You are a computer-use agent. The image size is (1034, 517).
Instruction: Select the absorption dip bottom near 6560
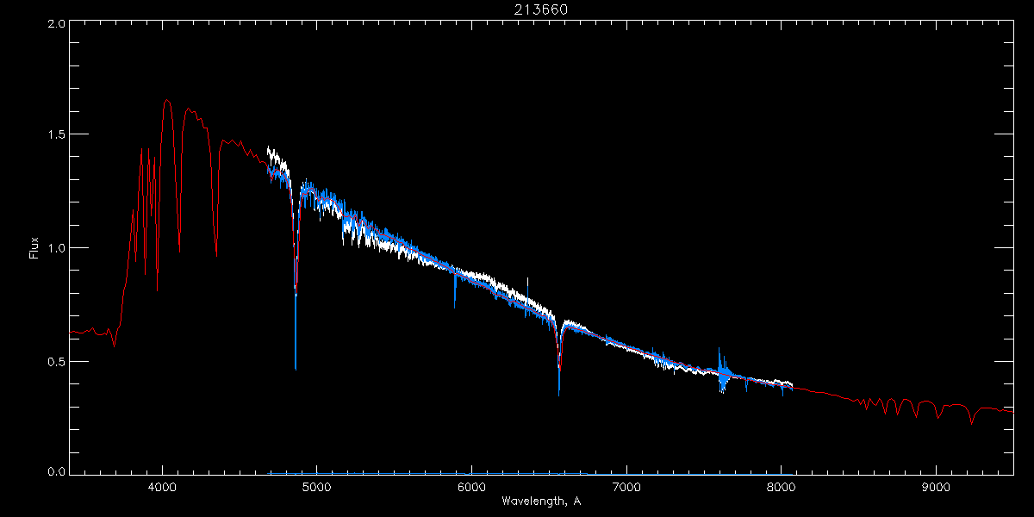(559, 392)
